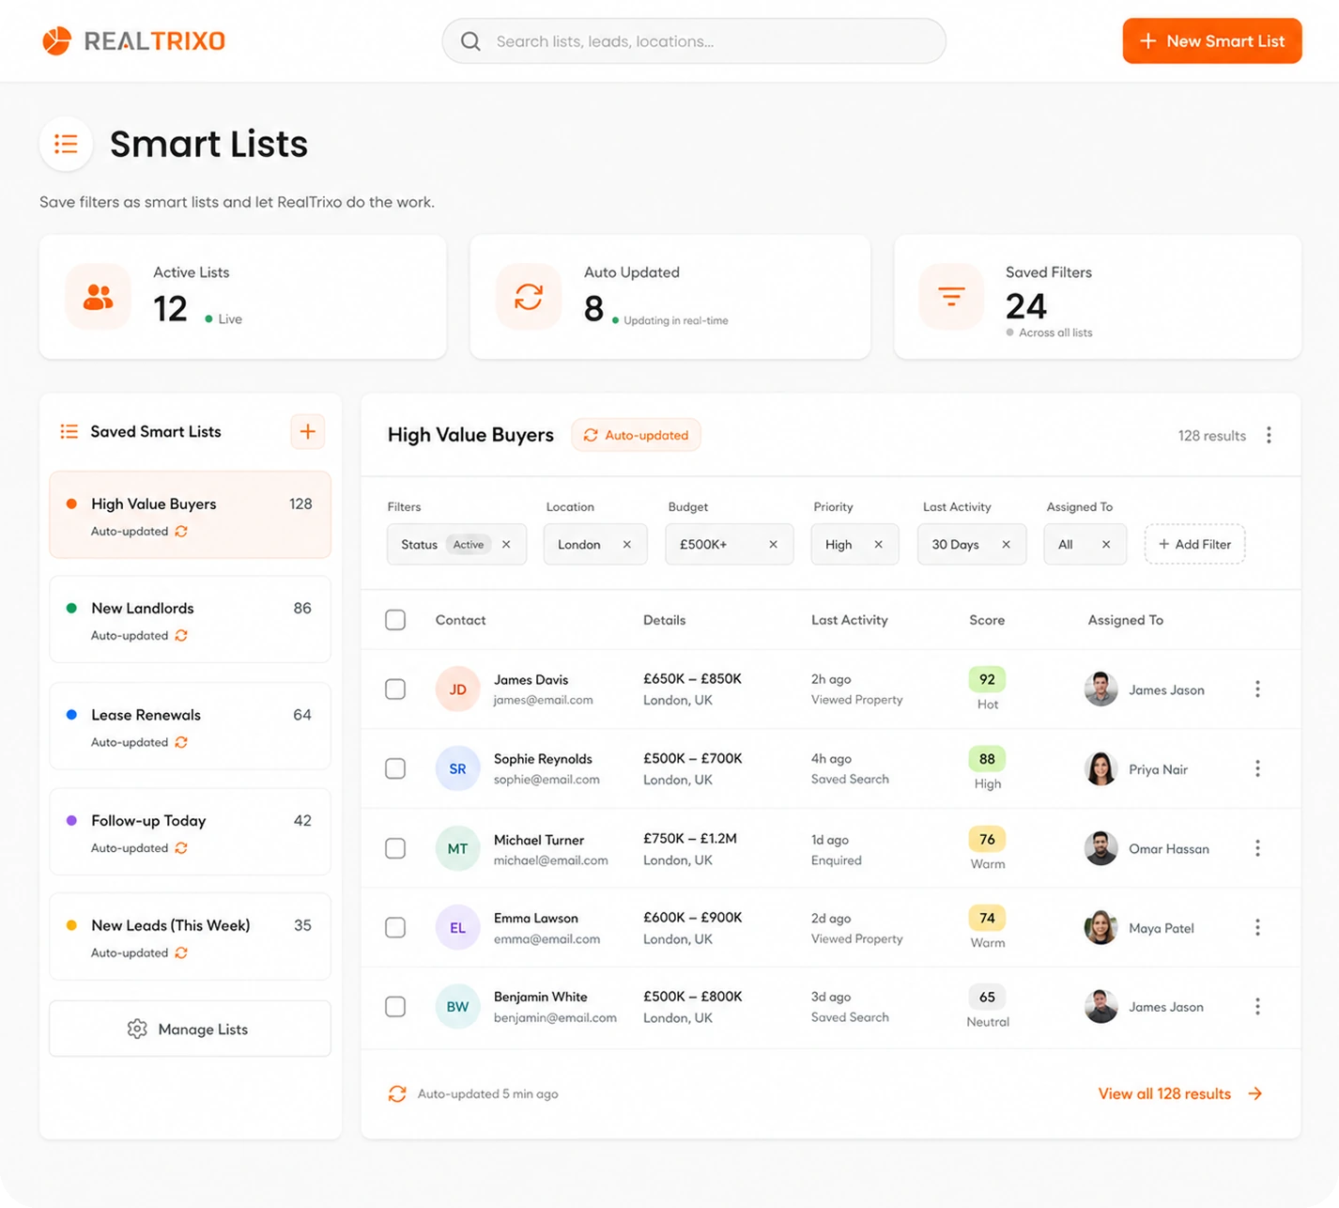Open row actions for Sophie Reynolds
The image size is (1339, 1208).
(x=1257, y=768)
